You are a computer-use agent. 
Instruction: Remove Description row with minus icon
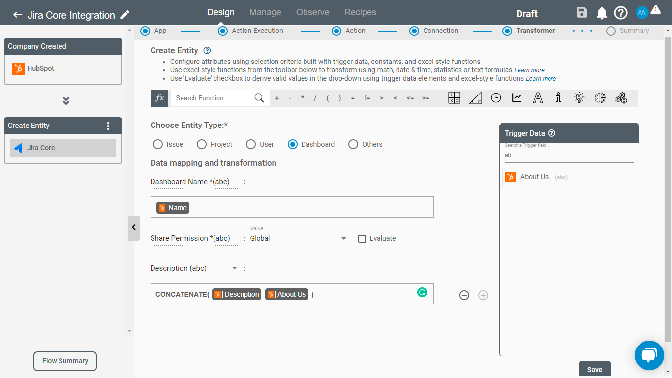[x=464, y=295]
